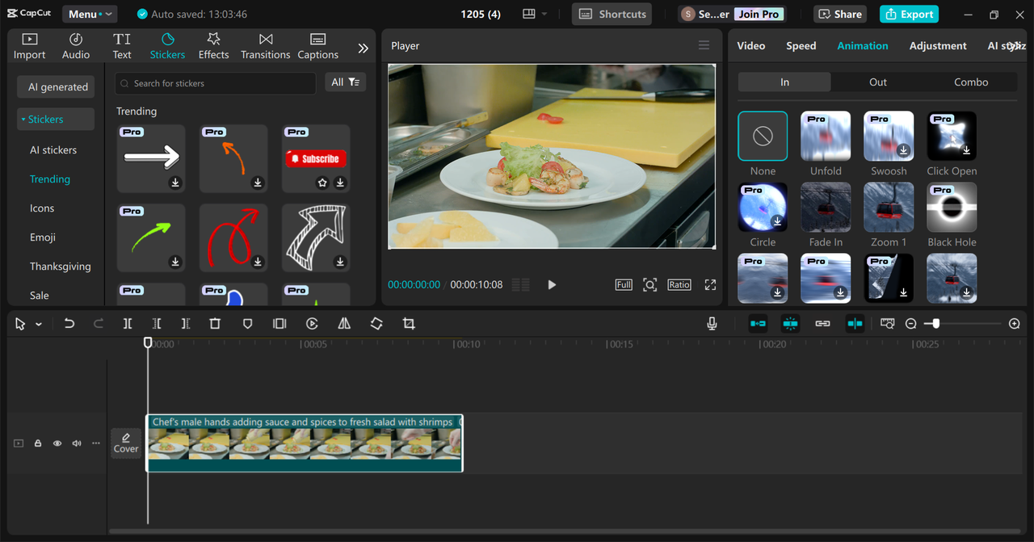The height and width of the screenshot is (542, 1034).
Task: Switch to the Transitions tab
Action: tap(265, 46)
